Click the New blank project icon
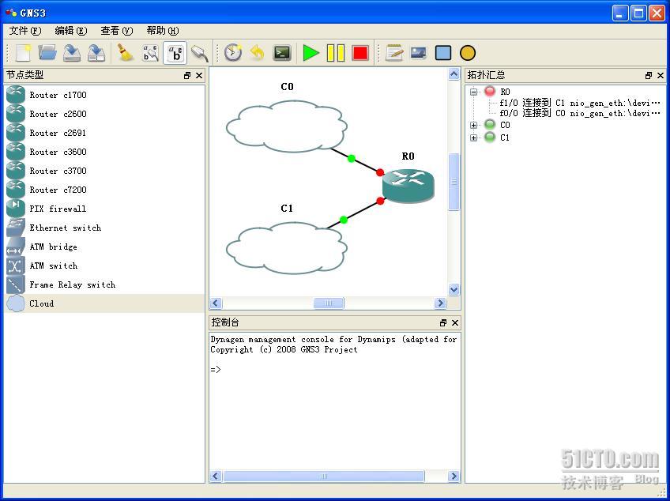The width and height of the screenshot is (670, 501). point(23,53)
